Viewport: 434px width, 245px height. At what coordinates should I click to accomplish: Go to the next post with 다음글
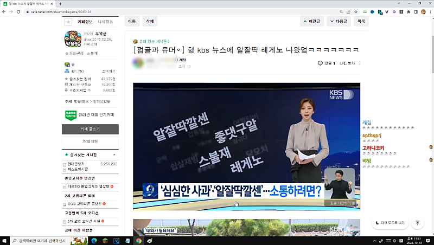point(339,21)
